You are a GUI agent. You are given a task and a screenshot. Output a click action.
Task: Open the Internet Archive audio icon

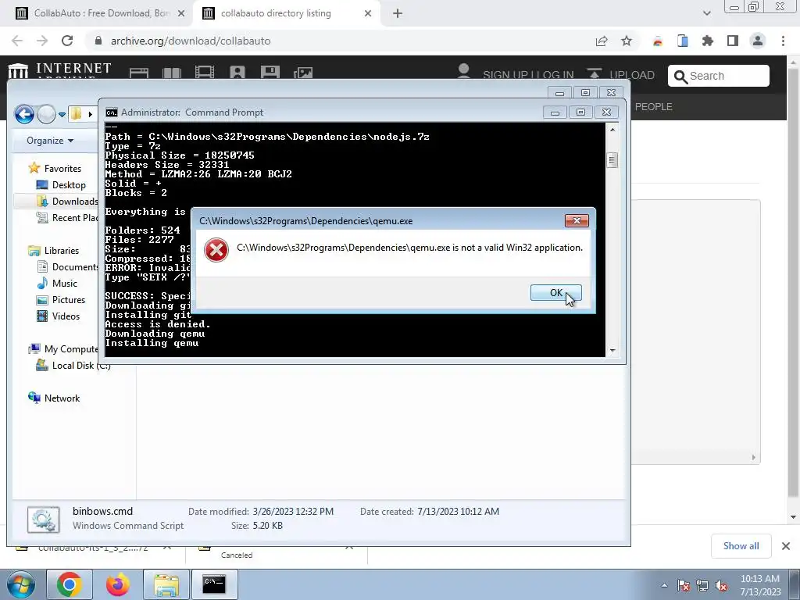tap(237, 73)
